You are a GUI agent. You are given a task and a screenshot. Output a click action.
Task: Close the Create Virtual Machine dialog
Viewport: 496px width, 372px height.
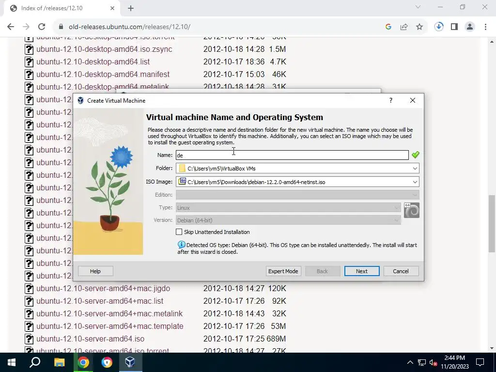click(x=413, y=100)
